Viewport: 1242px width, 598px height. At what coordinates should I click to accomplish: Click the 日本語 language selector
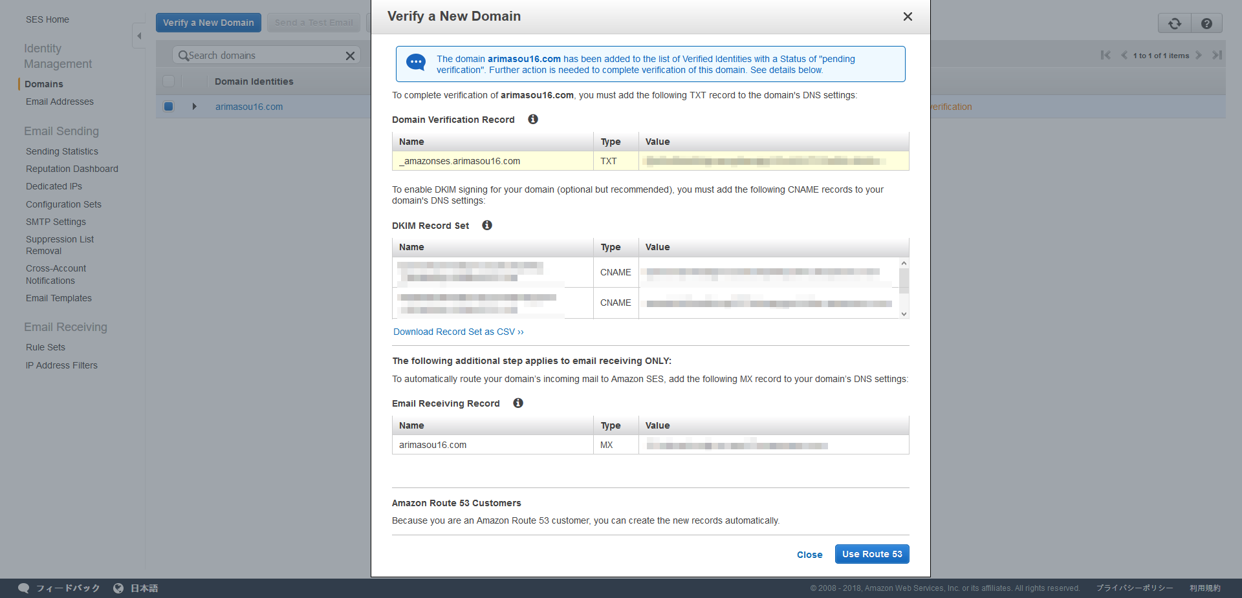[x=144, y=588]
